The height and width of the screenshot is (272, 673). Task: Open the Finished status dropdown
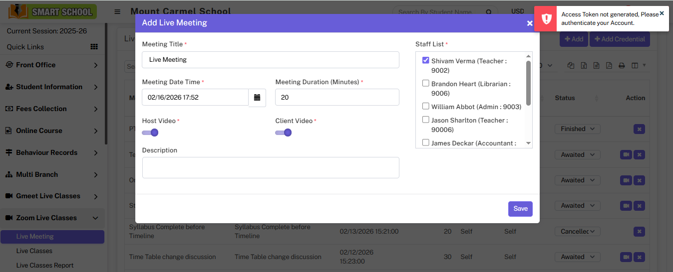(x=577, y=129)
